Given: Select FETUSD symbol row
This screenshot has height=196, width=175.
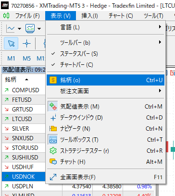Looking at the screenshot, I should pos(24,100).
